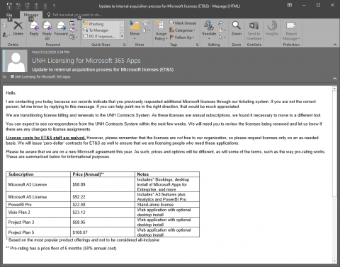Screen dimensions: 340x267
Task: Open the reply with IM dropdown
Action: point(74,30)
